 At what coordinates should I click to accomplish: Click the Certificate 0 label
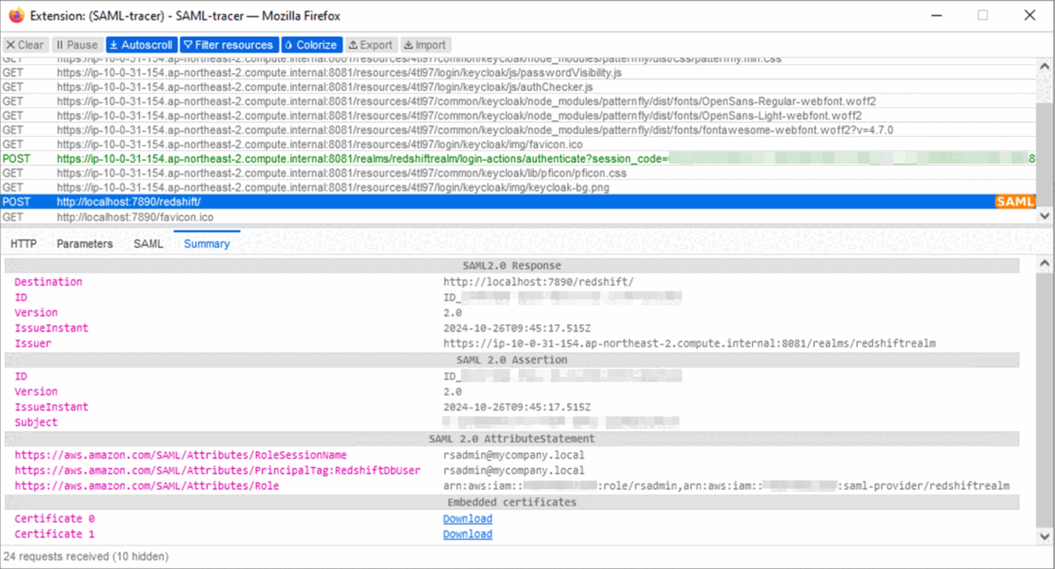(55, 519)
